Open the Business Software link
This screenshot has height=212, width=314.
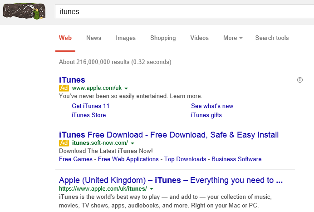point(236,159)
